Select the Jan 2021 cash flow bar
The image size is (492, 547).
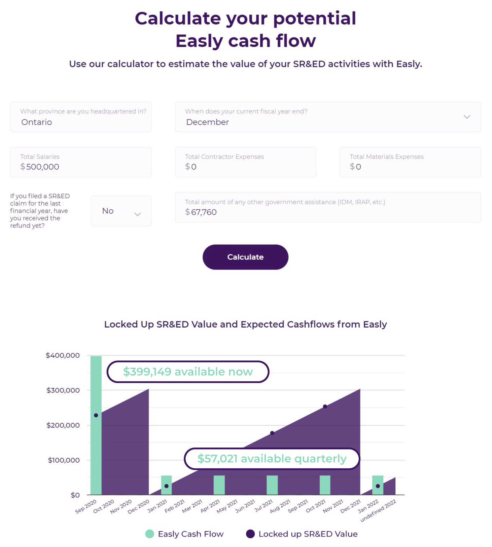click(166, 484)
